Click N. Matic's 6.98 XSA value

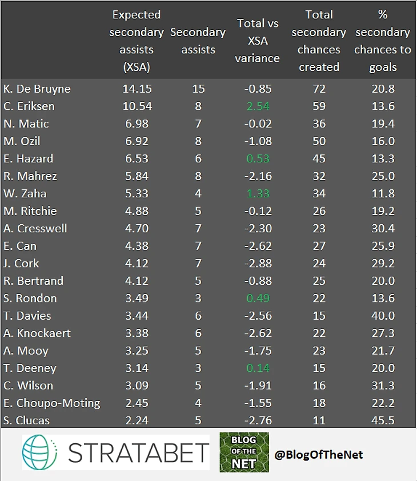point(137,124)
